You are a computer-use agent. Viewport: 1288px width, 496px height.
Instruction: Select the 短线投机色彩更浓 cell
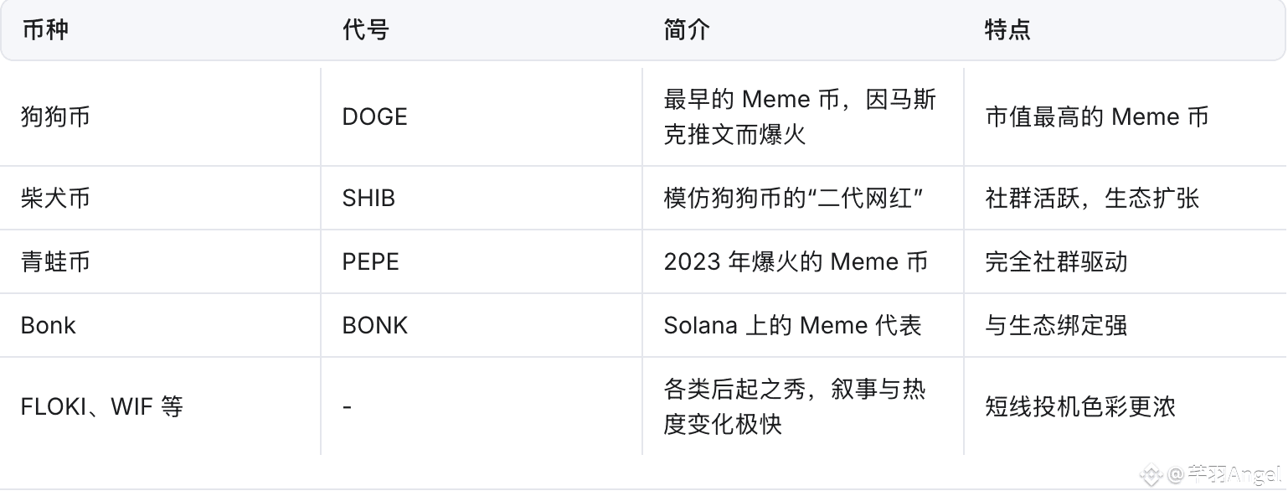coord(1080,407)
